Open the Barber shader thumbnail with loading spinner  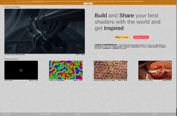point(21,70)
